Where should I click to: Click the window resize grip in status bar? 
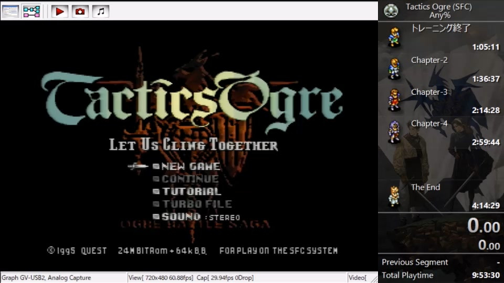click(374, 279)
